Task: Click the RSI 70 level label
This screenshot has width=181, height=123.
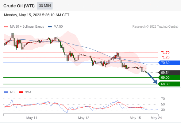Action: tap(163, 99)
